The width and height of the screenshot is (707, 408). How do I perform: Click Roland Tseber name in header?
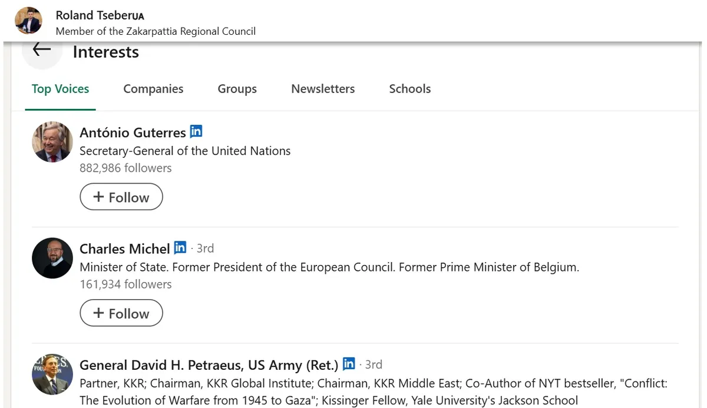coord(100,15)
